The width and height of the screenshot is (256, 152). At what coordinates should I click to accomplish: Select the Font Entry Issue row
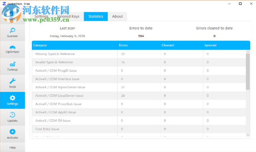click(x=139, y=129)
